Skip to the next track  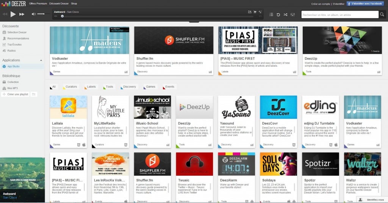pyautogui.click(x=22, y=14)
